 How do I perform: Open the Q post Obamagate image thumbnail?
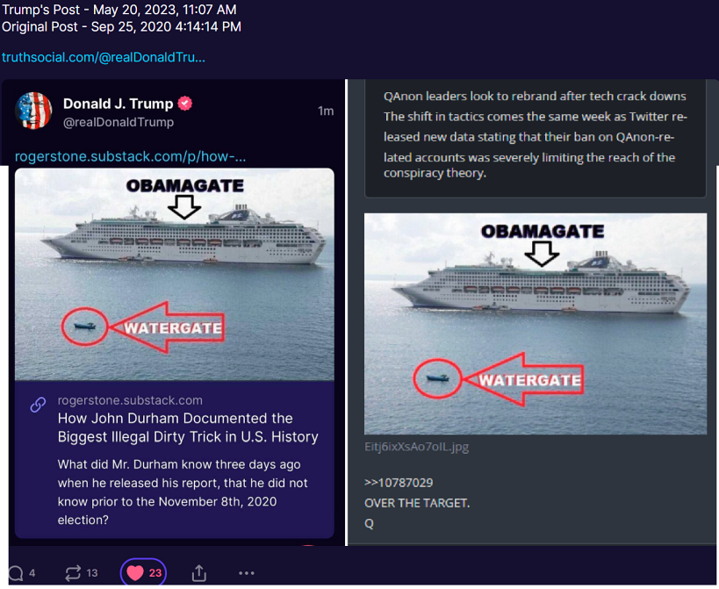pyautogui.click(x=536, y=324)
